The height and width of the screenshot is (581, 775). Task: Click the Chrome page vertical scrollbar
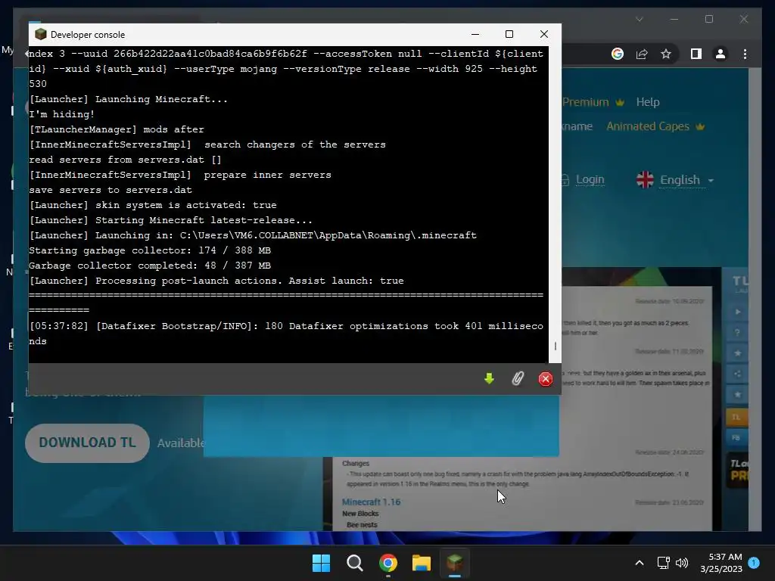(x=755, y=300)
